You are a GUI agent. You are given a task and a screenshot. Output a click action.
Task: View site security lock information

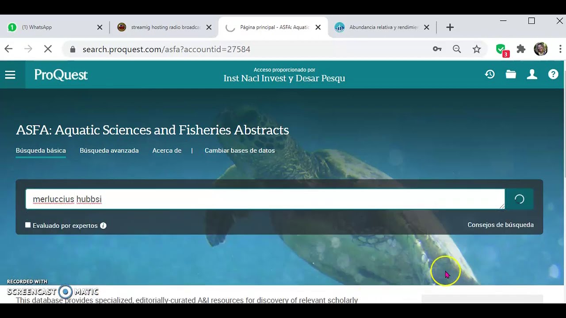point(73,49)
